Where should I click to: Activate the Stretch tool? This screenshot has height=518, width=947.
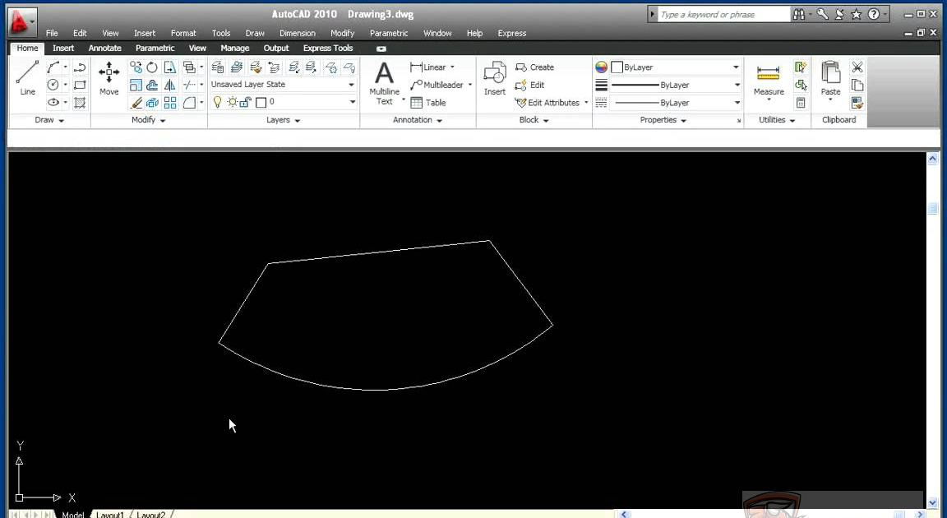coord(170,67)
